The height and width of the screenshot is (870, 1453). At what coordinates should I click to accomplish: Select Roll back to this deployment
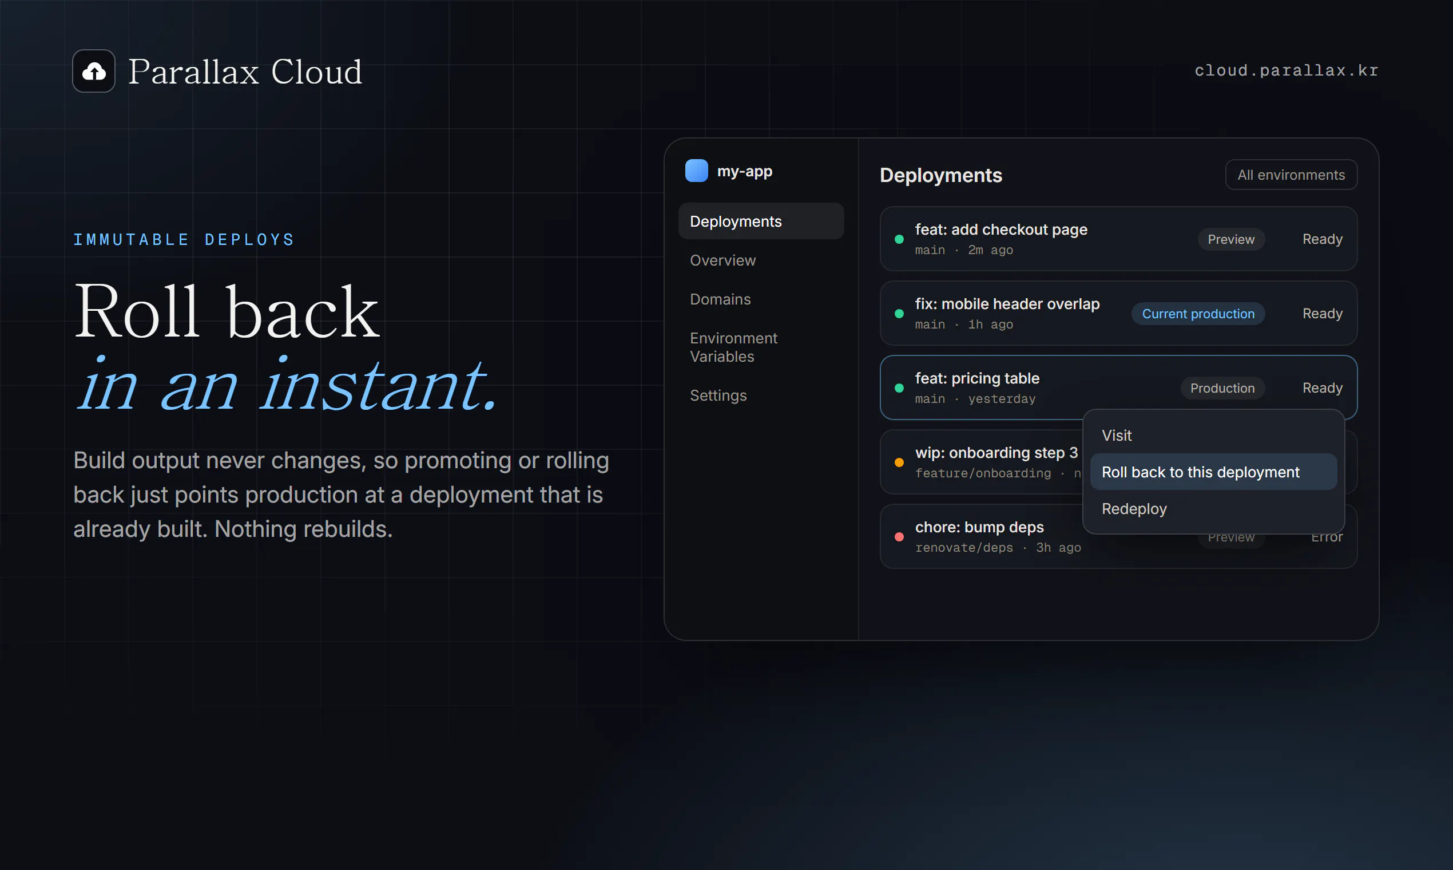point(1213,472)
